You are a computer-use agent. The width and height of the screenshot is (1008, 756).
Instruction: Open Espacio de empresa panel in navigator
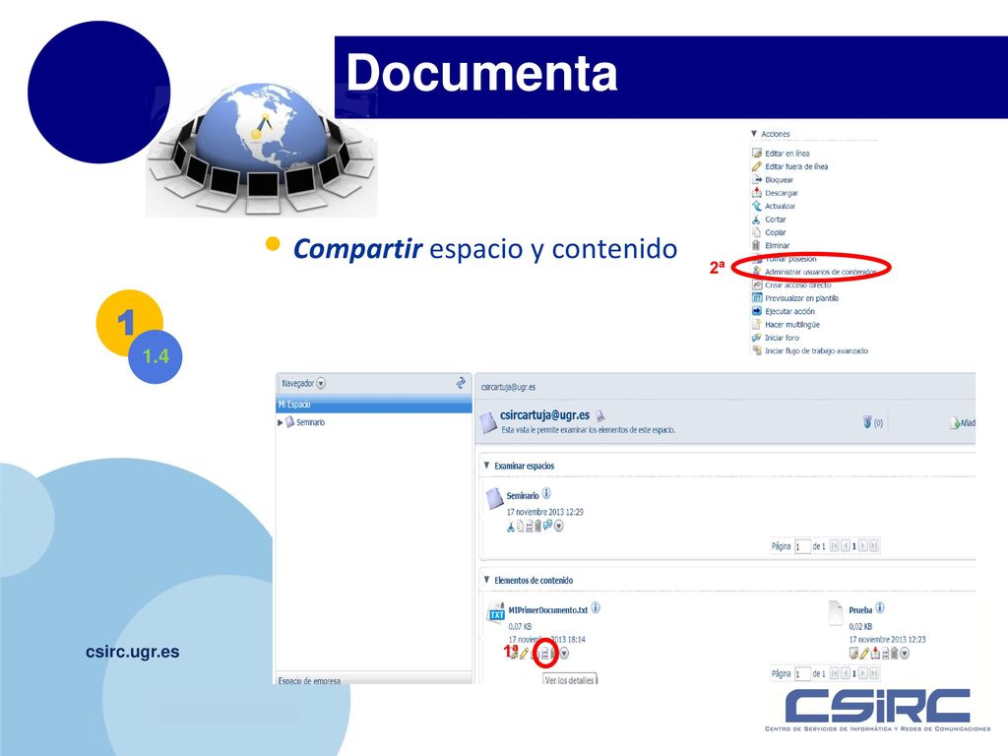click(x=373, y=679)
